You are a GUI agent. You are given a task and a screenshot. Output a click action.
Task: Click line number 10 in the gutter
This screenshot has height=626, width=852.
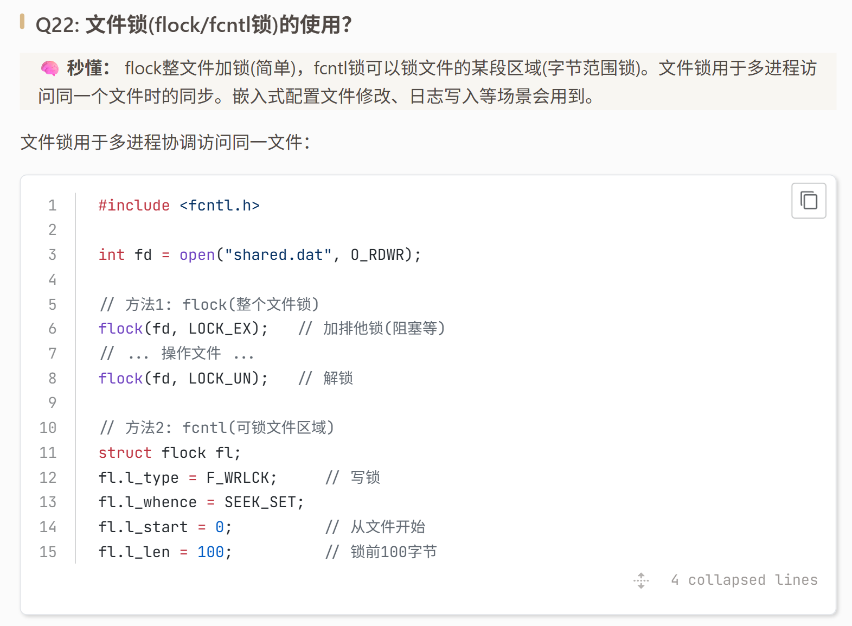coord(48,427)
